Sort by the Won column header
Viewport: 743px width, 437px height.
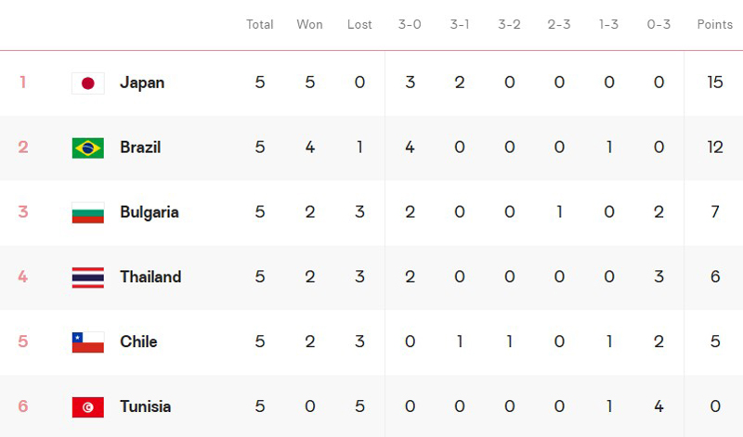pyautogui.click(x=309, y=24)
